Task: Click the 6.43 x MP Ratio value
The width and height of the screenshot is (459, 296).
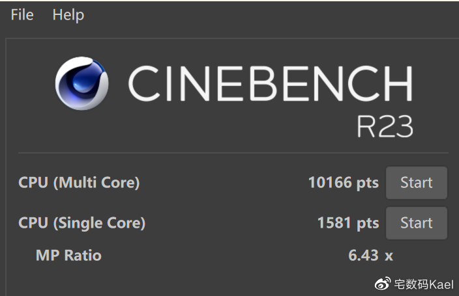Action: click(x=370, y=256)
